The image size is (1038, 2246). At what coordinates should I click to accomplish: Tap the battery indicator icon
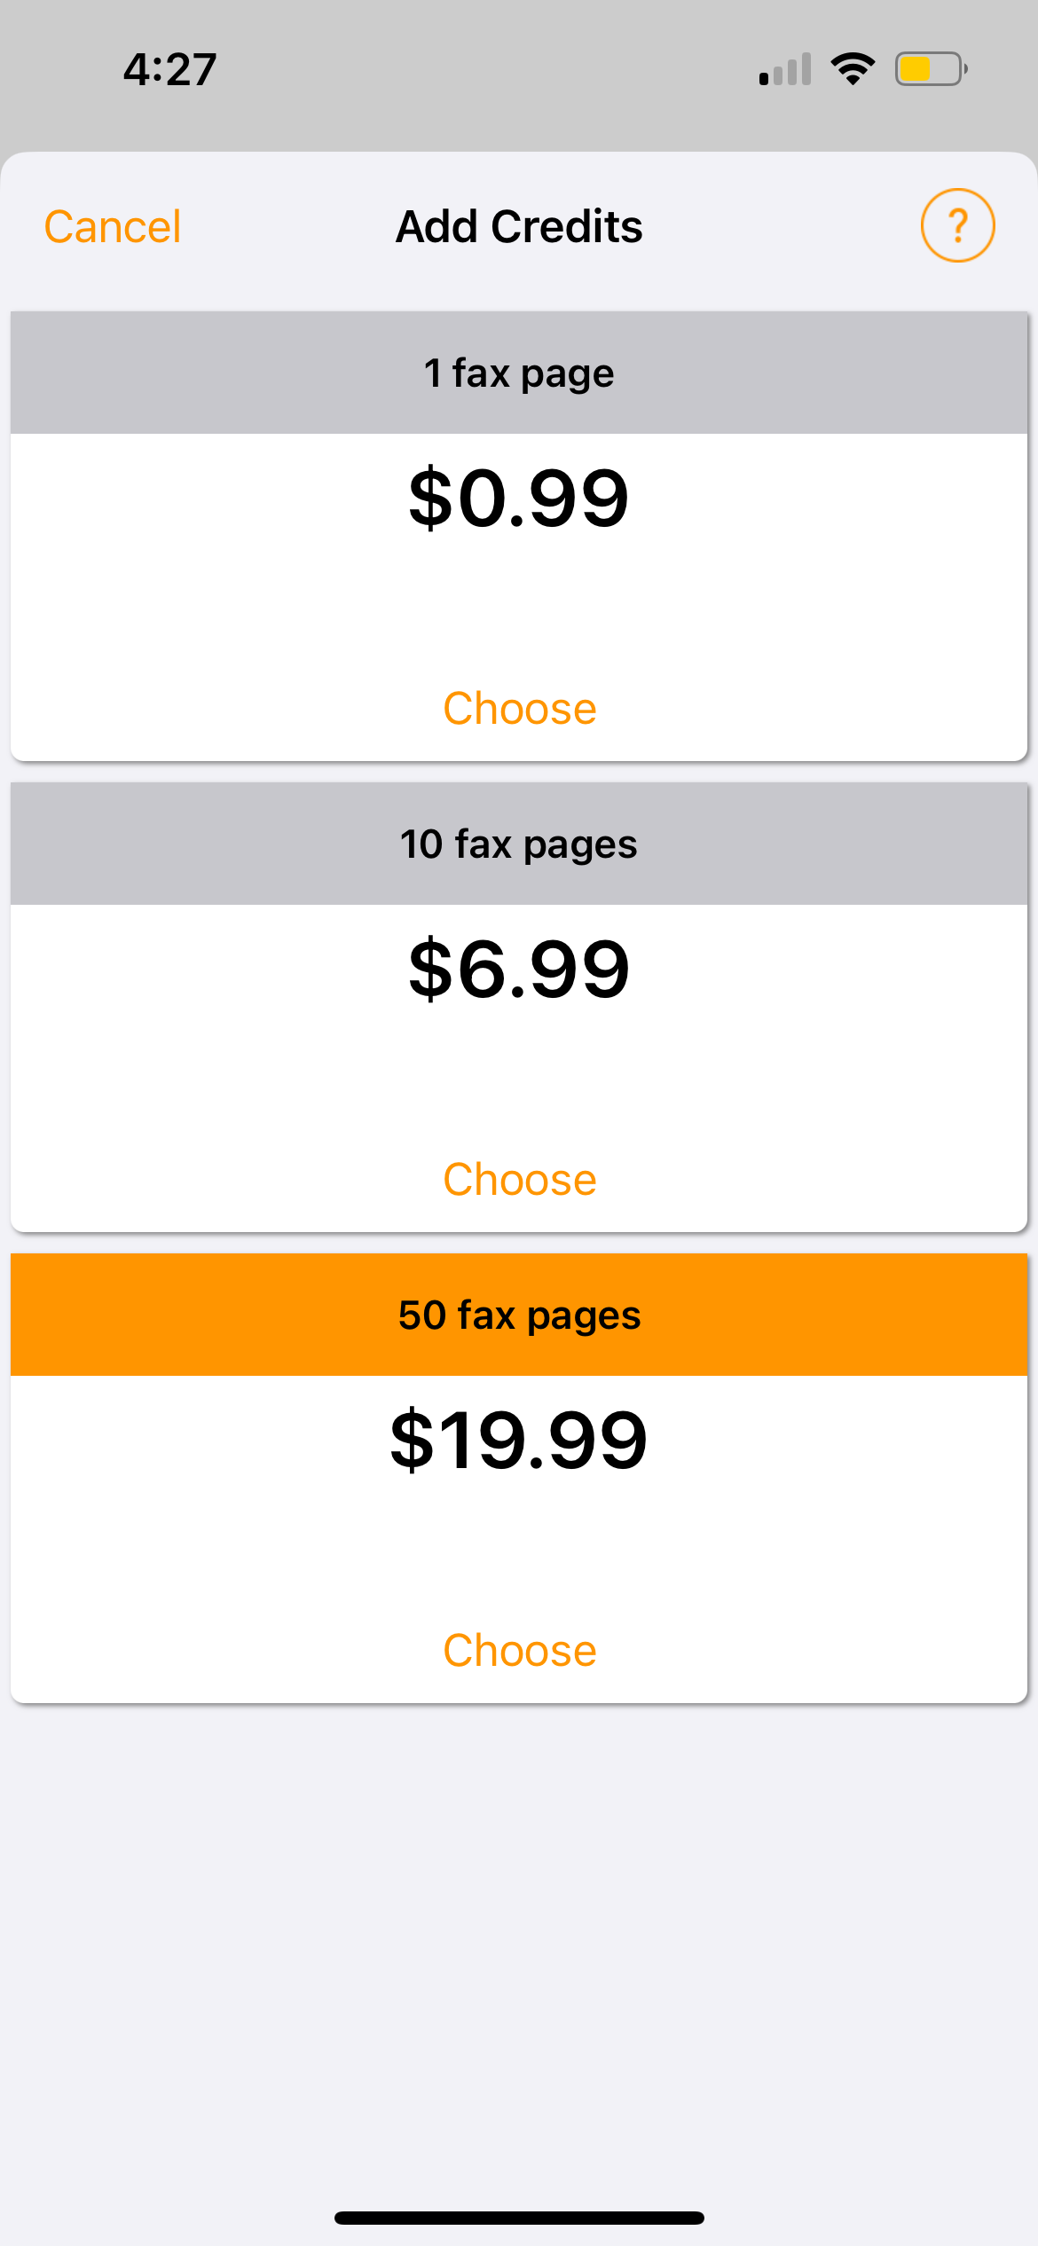pyautogui.click(x=930, y=68)
